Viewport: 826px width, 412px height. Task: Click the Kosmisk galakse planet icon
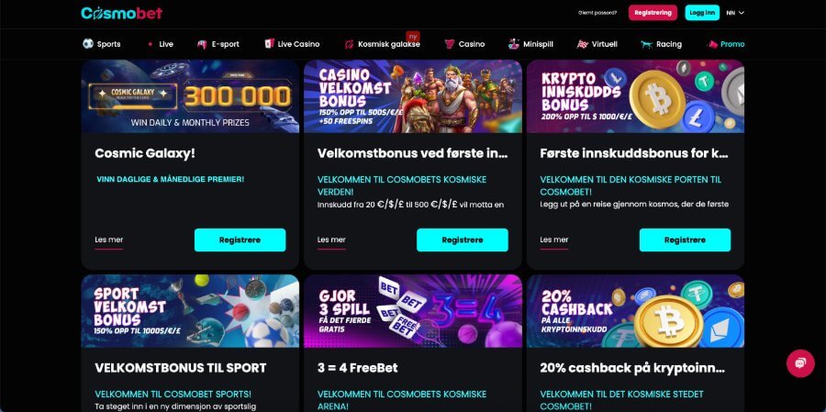pos(349,44)
